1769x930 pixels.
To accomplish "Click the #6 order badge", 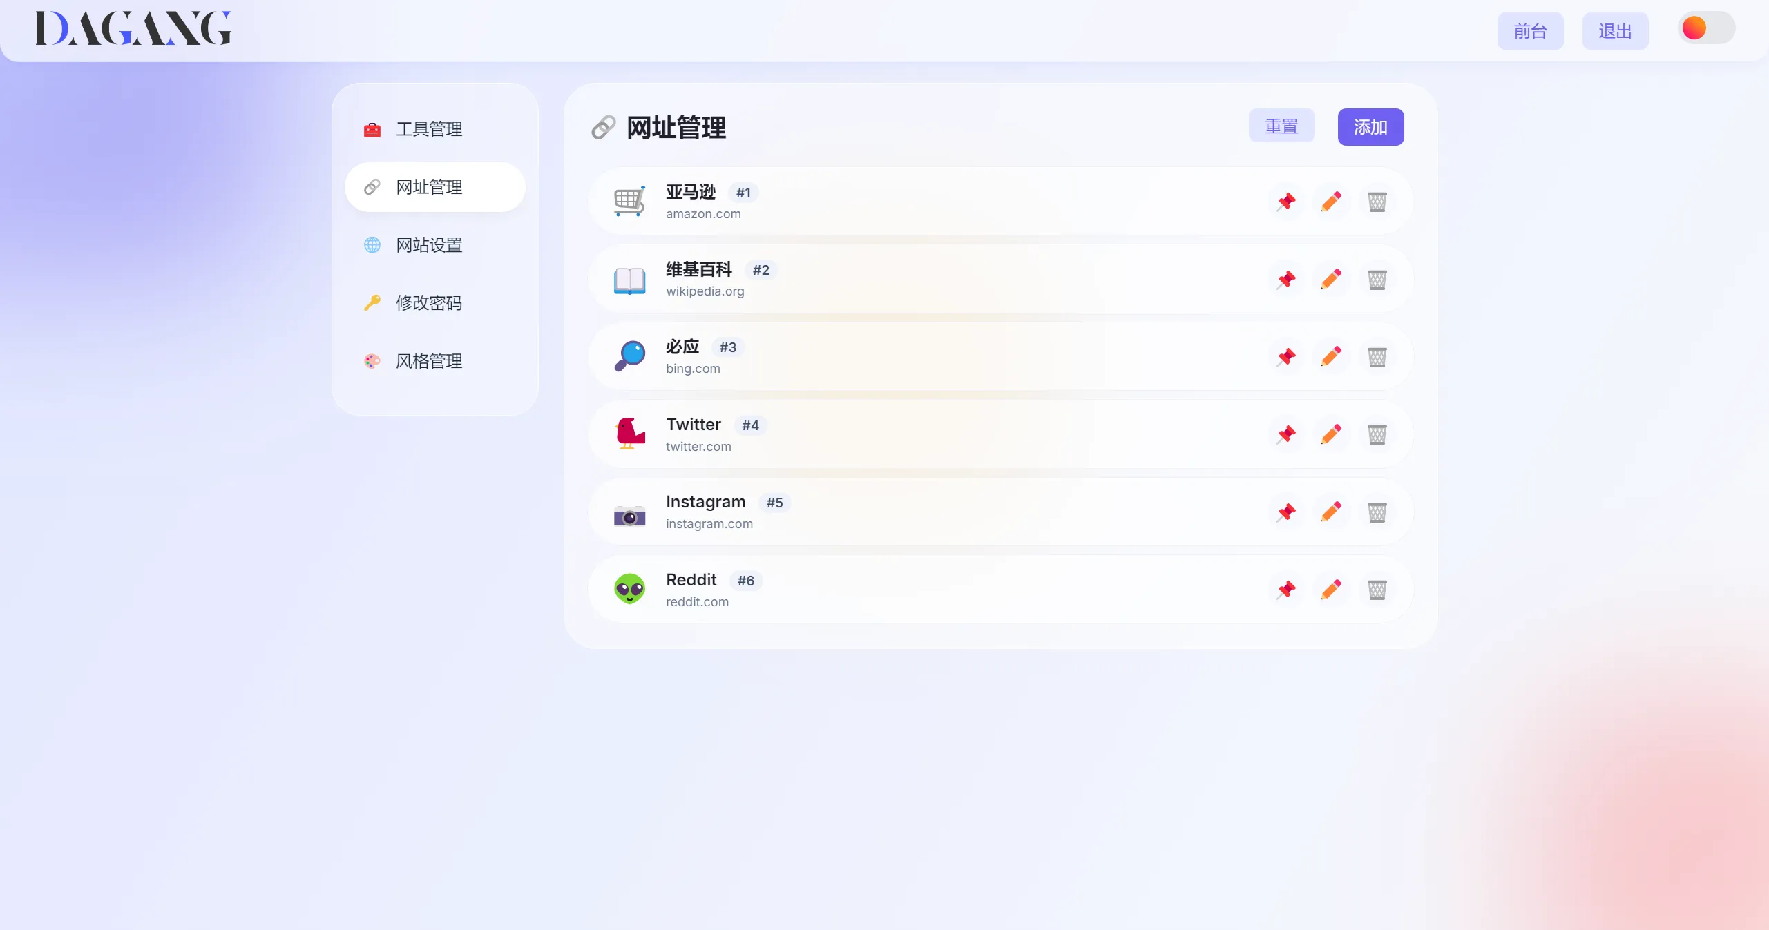I will [746, 581].
